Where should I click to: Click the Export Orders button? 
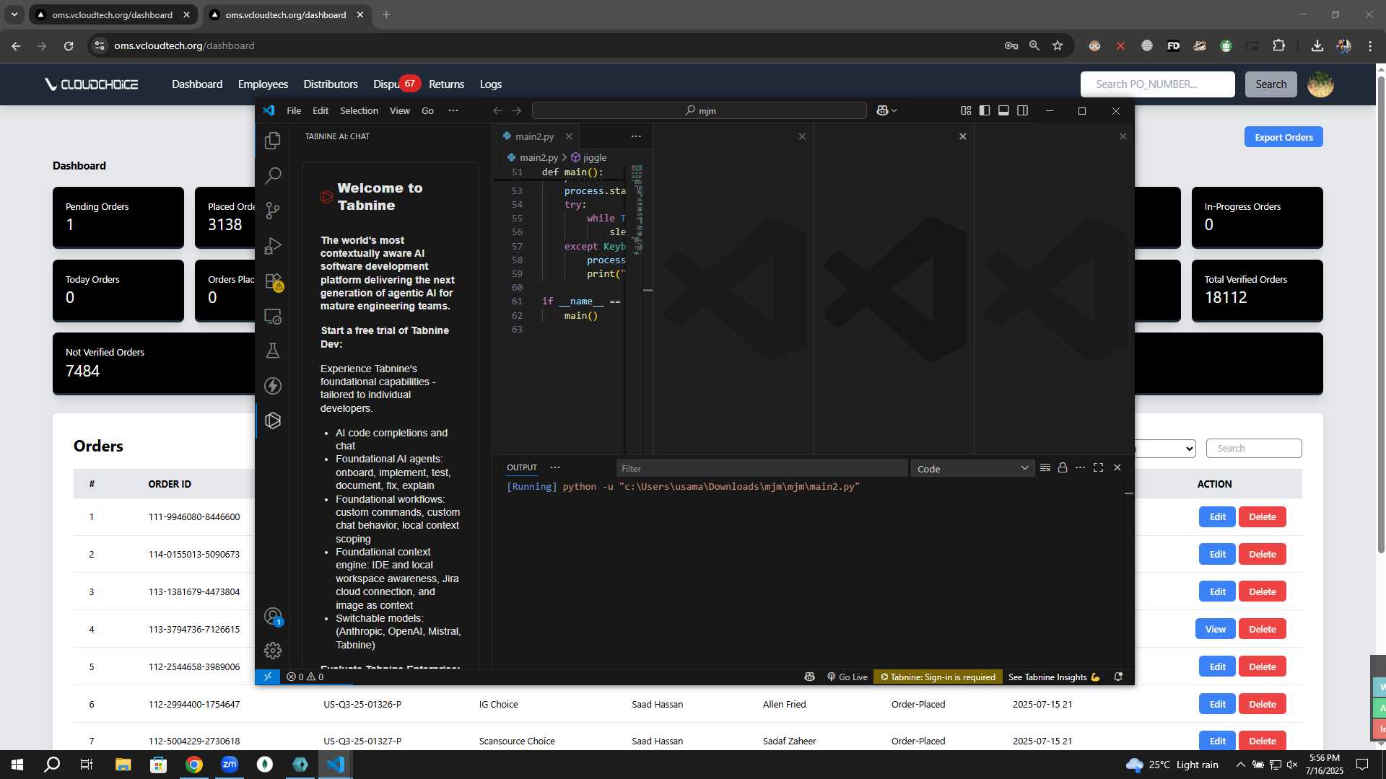click(1283, 137)
